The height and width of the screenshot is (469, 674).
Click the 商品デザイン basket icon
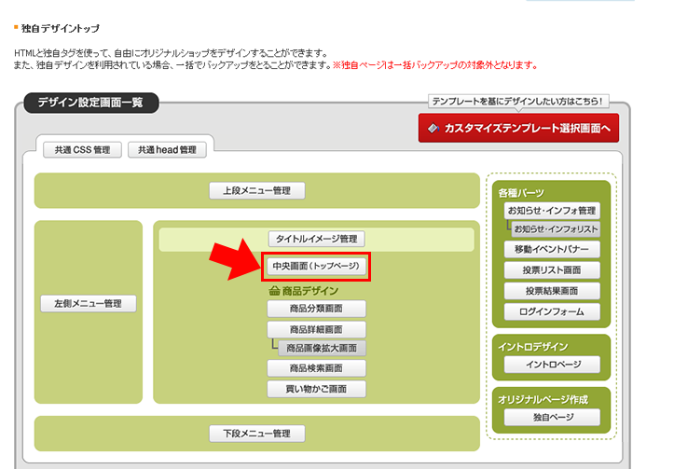click(x=274, y=291)
